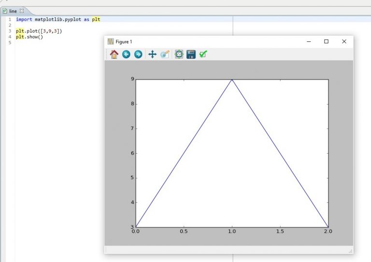
Task: Go forward to the next plot view
Action: (x=138, y=54)
